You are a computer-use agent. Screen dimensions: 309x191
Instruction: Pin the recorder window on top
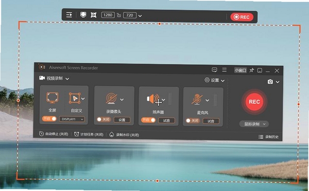coord(252,70)
